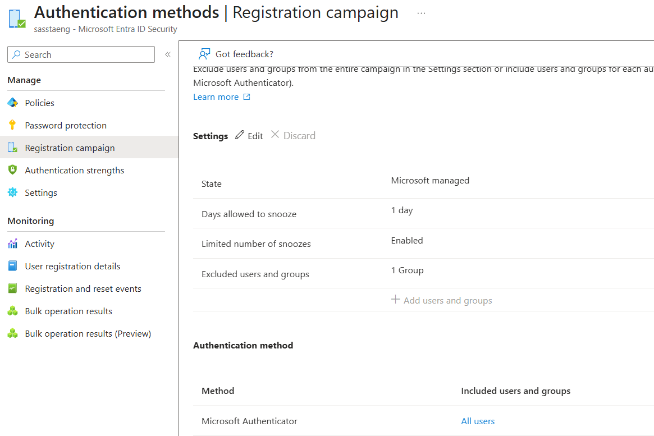Viewport: 654px width, 436px height.
Task: Click the State label
Action: 212,184
